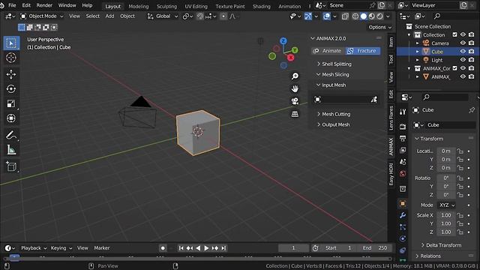Open the Physics properties tab icon
The height and width of the screenshot is (270, 480).
pos(403,238)
